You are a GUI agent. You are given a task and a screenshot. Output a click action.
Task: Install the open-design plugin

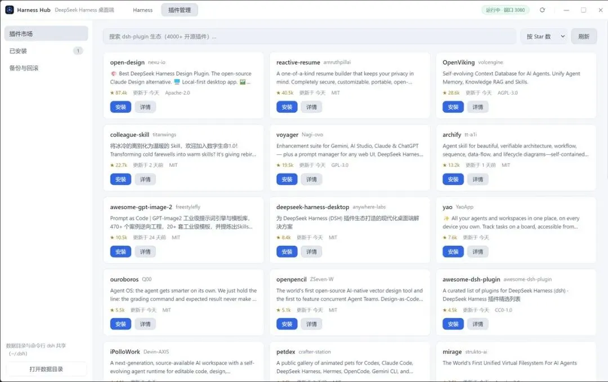pos(120,107)
